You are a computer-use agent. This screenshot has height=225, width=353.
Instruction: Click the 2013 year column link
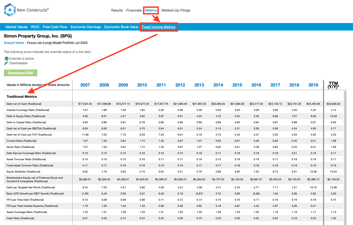point(199,85)
